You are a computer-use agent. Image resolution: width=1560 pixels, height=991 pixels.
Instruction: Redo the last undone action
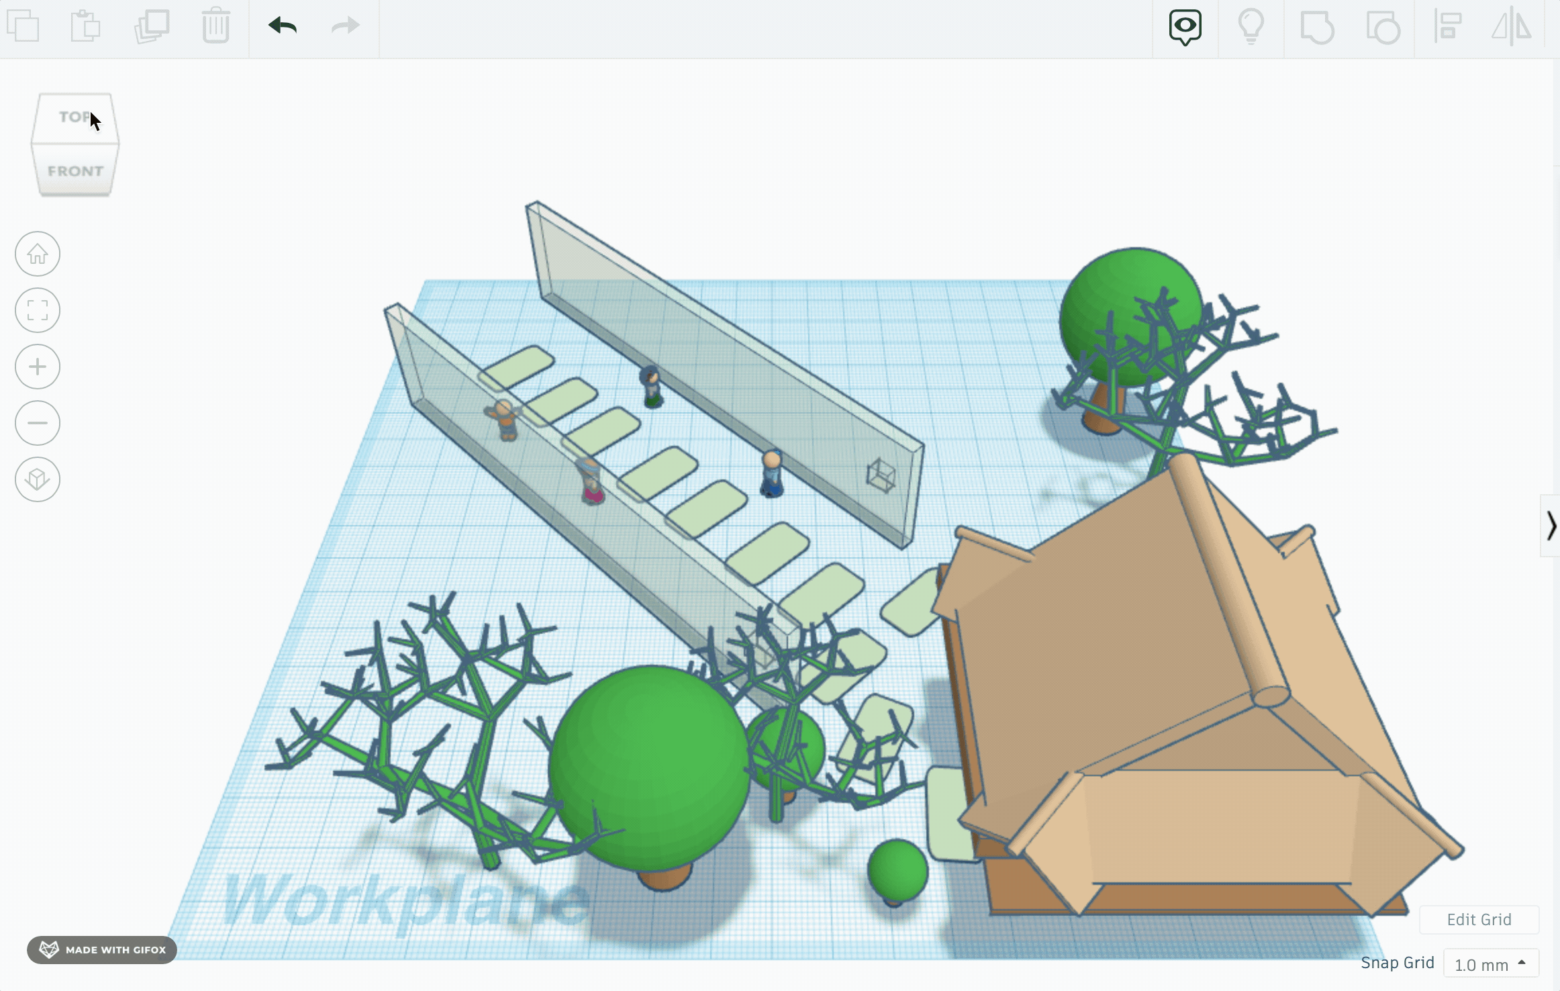point(346,26)
